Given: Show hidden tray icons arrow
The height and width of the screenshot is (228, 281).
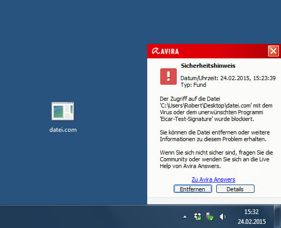Looking at the screenshot, I should pos(185,217).
